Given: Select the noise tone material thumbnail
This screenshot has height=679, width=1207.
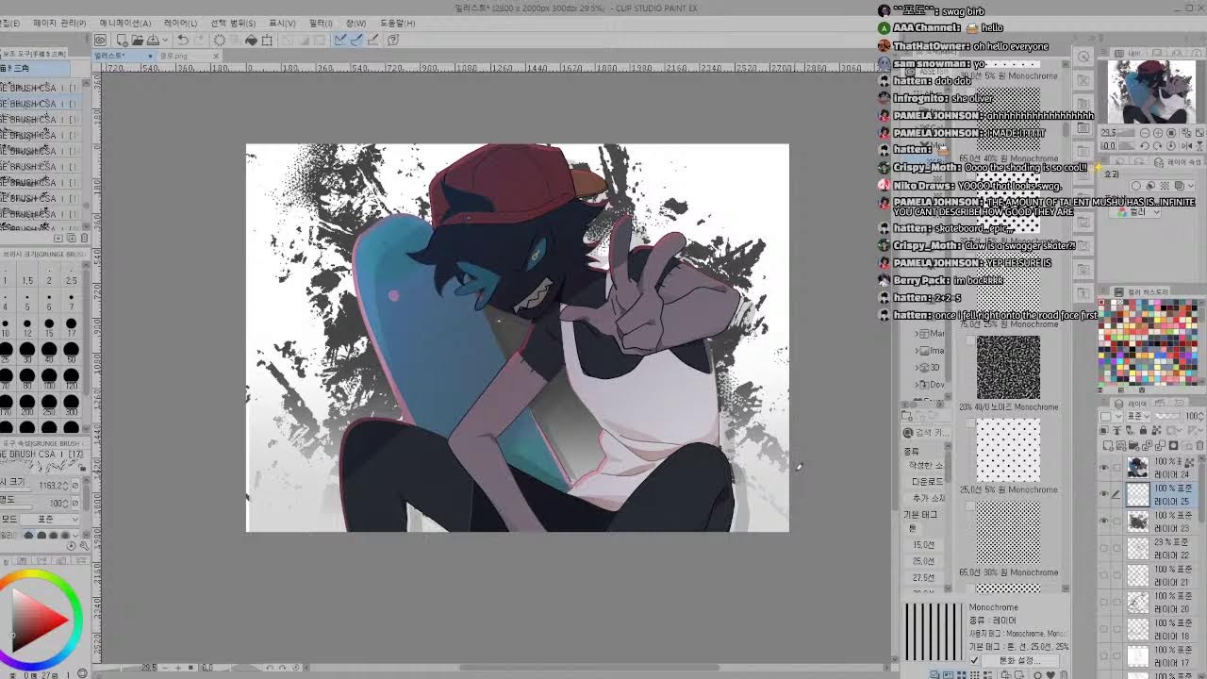Looking at the screenshot, I should tap(1008, 368).
